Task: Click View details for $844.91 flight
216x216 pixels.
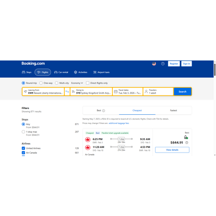Action: tap(172, 150)
